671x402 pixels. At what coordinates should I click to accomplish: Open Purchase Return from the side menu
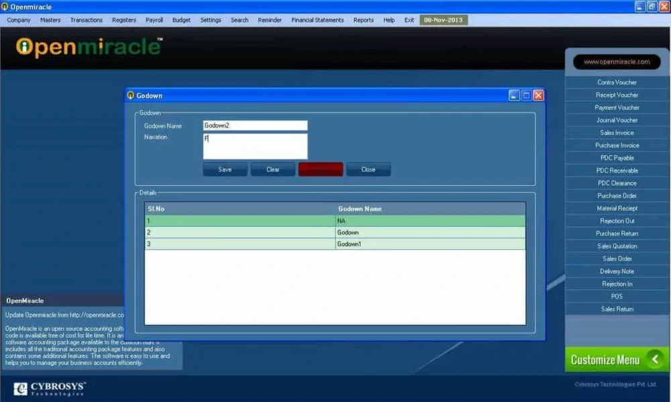click(x=617, y=234)
